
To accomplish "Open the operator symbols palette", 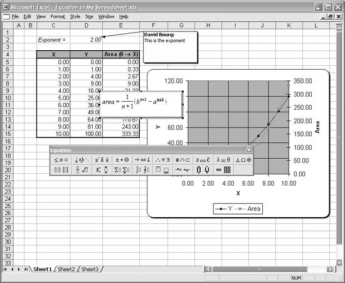I will pyautogui.click(x=122, y=160).
